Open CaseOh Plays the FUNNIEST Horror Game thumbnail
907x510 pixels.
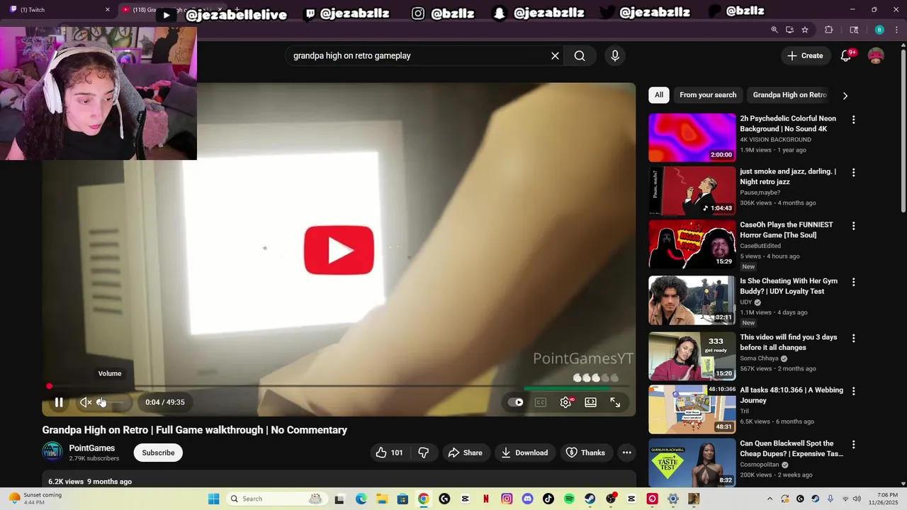pyautogui.click(x=692, y=244)
